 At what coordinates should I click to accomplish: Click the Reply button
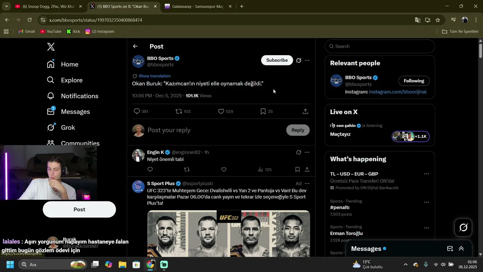click(x=298, y=130)
